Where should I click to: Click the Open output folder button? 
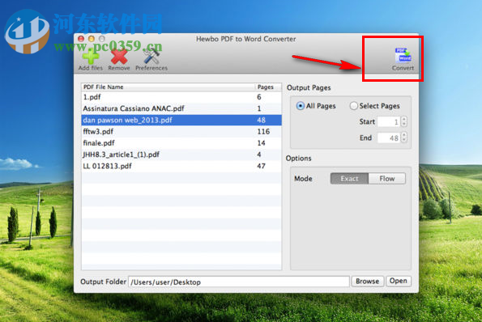click(x=398, y=281)
